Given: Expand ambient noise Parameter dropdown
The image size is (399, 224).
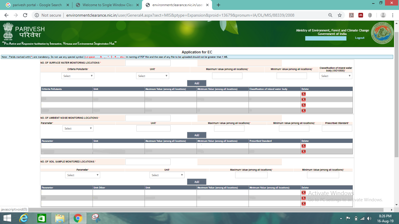Looking at the screenshot, I should click(78, 128).
